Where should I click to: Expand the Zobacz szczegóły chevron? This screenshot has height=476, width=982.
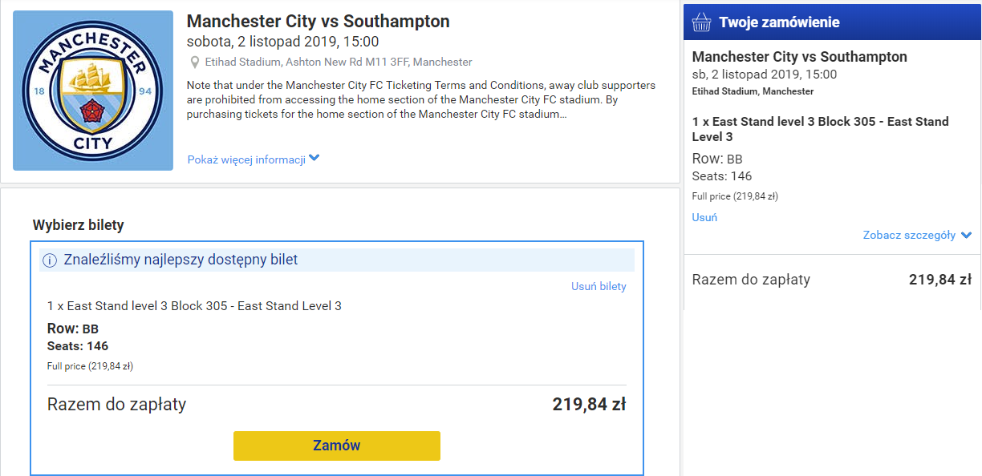click(x=966, y=236)
